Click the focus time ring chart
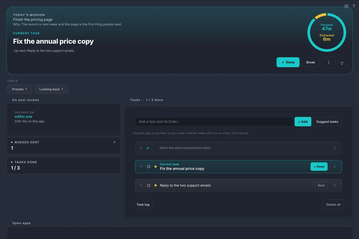 click(x=327, y=32)
